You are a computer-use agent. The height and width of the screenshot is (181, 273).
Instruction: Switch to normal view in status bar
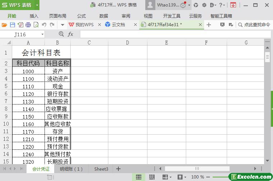coord(138,177)
